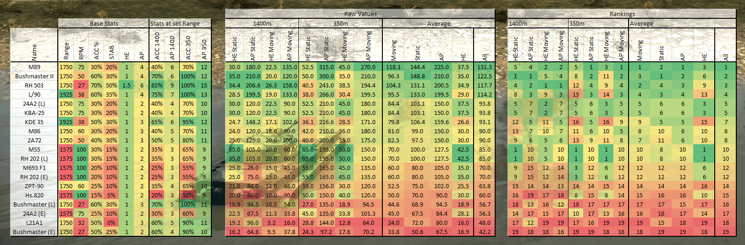
Task: Select the ZPT-90 name cell
Action: point(34,186)
